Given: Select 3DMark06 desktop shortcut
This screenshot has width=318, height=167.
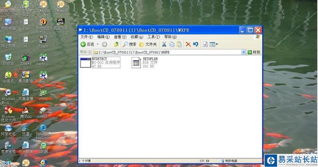Looking at the screenshot, I should 43,7.
